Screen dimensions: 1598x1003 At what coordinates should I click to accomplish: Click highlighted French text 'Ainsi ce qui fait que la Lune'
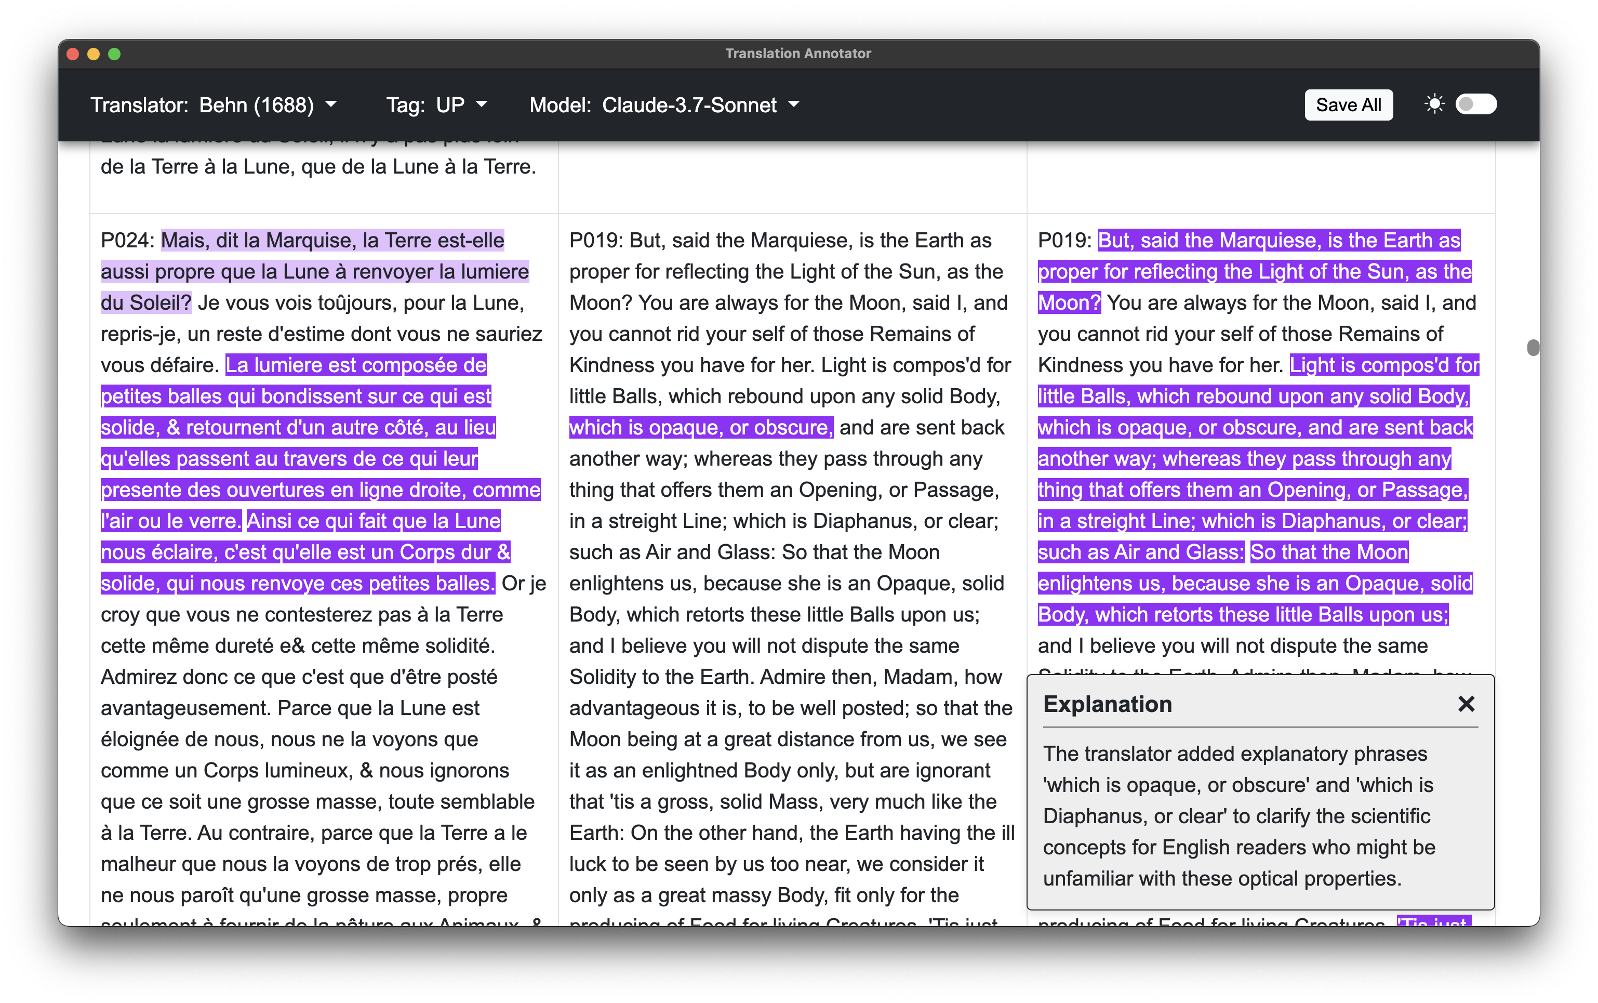pos(374,521)
